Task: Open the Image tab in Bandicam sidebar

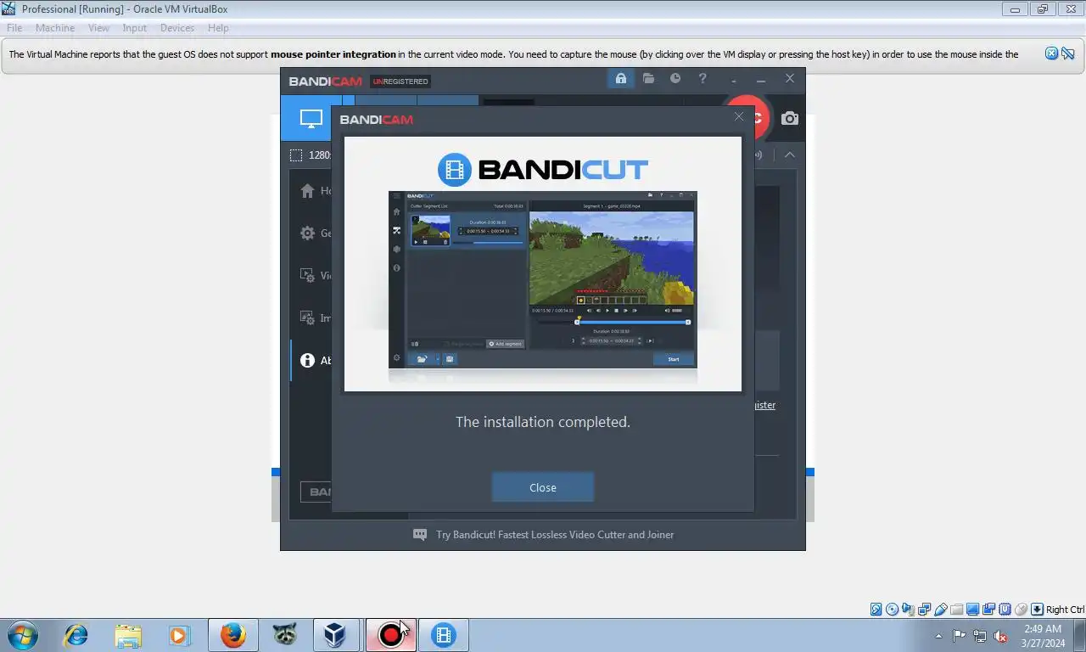Action: click(308, 318)
